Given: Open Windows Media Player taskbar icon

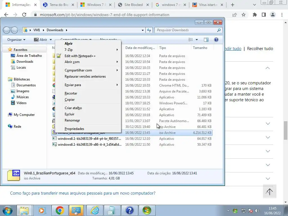Looking at the screenshot, I should click(x=42, y=210).
